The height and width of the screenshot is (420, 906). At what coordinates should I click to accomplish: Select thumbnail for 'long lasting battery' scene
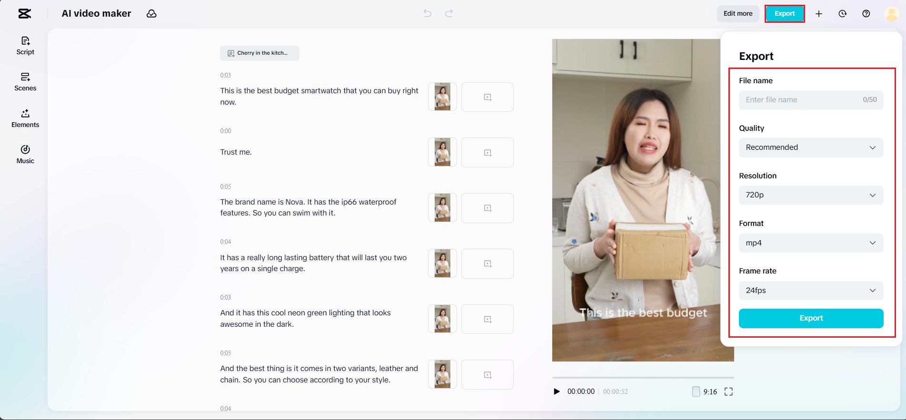tap(442, 264)
